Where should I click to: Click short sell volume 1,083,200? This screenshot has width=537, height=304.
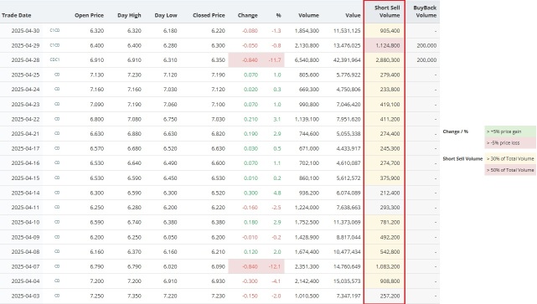(387, 266)
